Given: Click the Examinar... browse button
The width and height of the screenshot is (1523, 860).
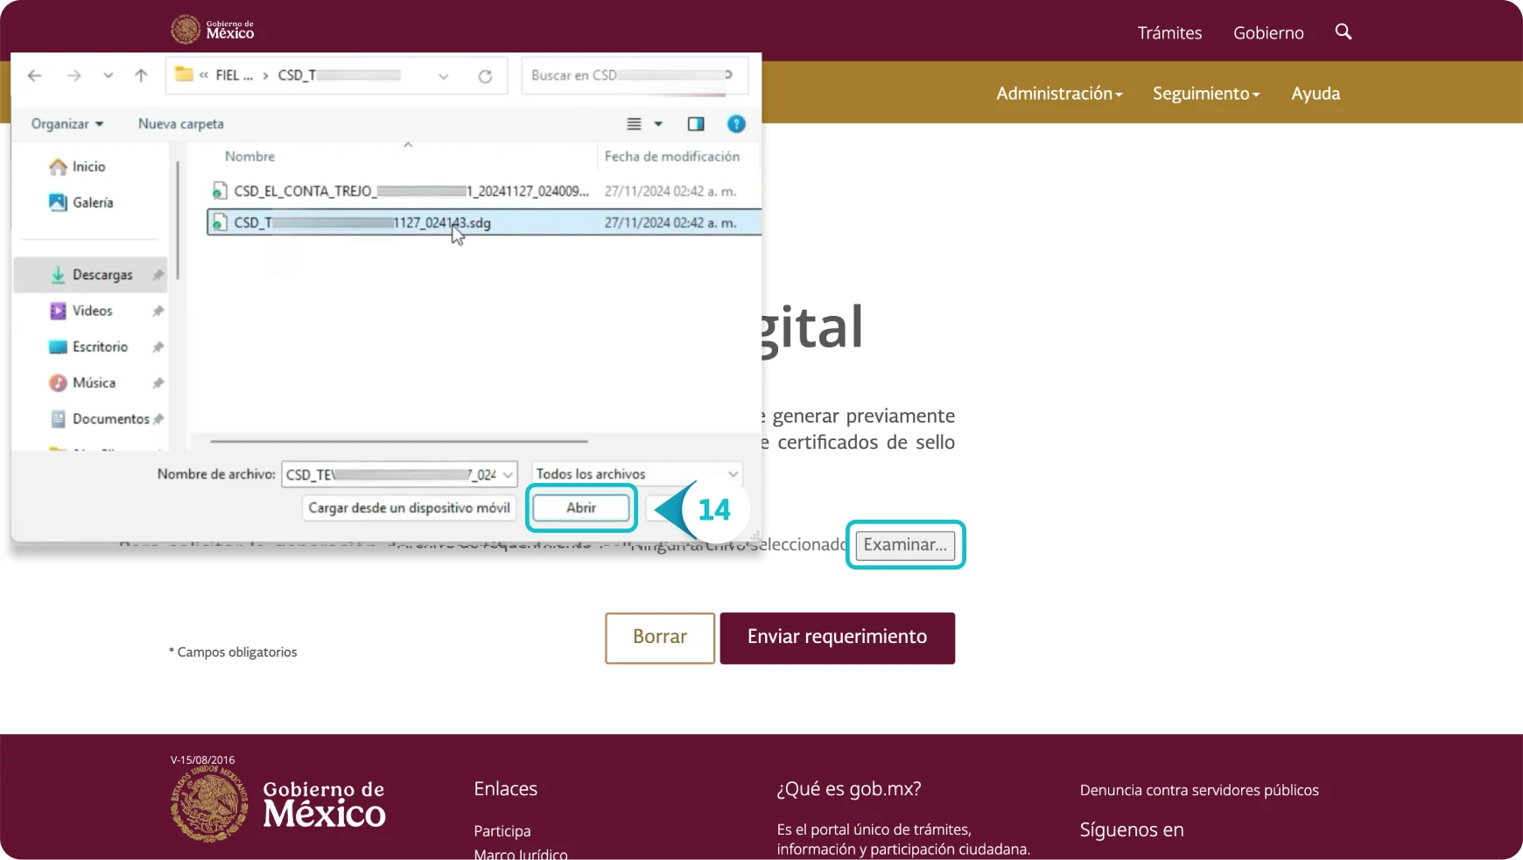Looking at the screenshot, I should 905,545.
